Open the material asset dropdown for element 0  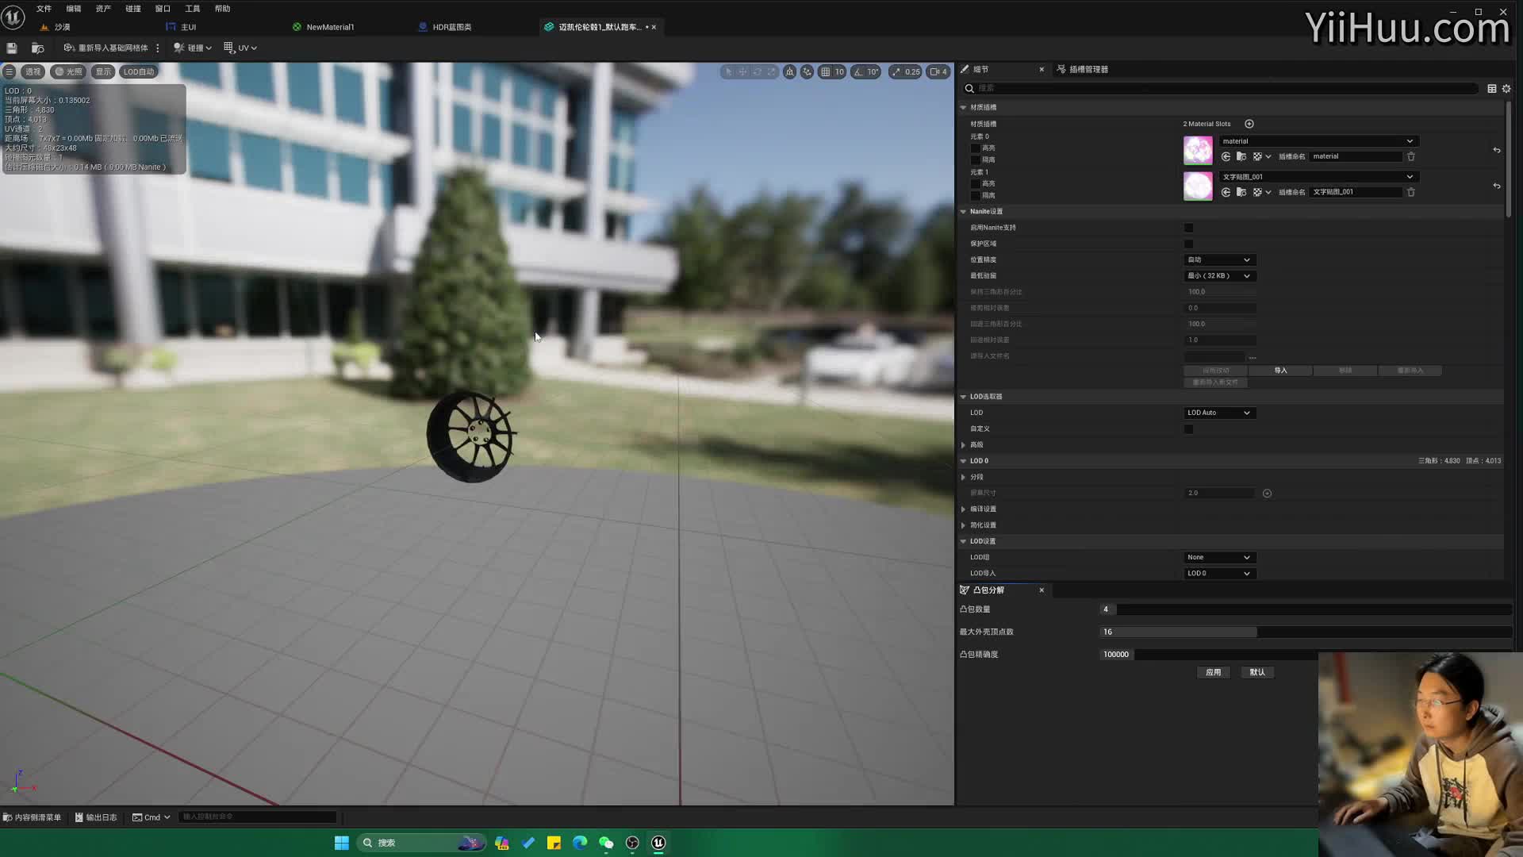[x=1318, y=141]
